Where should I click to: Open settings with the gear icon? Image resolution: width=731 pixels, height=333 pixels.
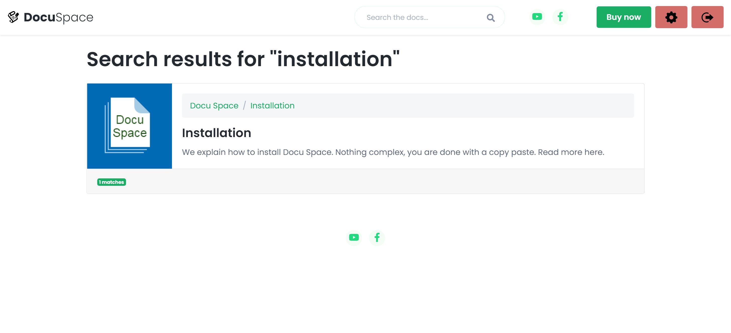pos(671,17)
